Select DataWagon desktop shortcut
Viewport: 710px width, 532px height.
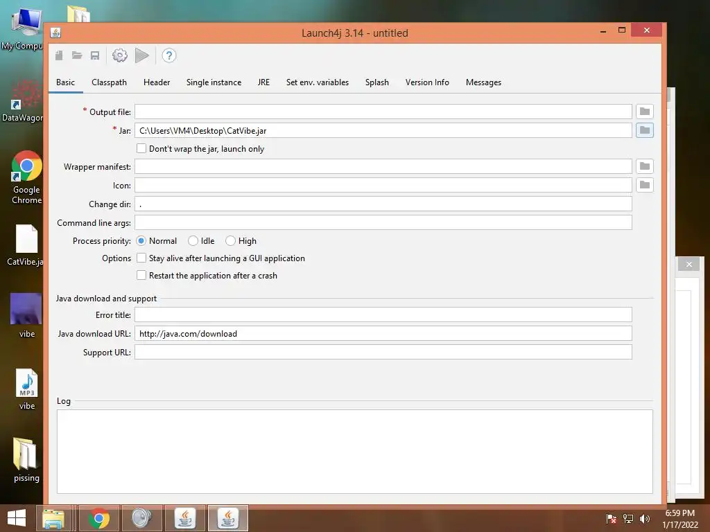click(x=23, y=100)
